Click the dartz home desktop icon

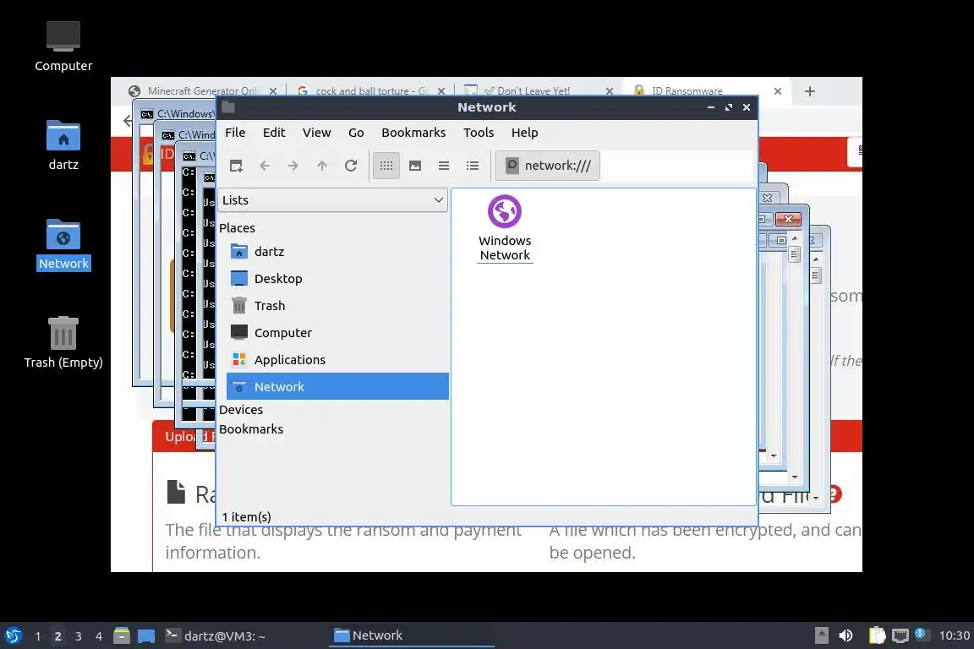coord(63,145)
